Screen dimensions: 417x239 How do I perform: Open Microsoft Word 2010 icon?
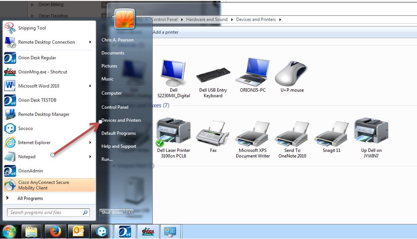pyautogui.click(x=10, y=86)
